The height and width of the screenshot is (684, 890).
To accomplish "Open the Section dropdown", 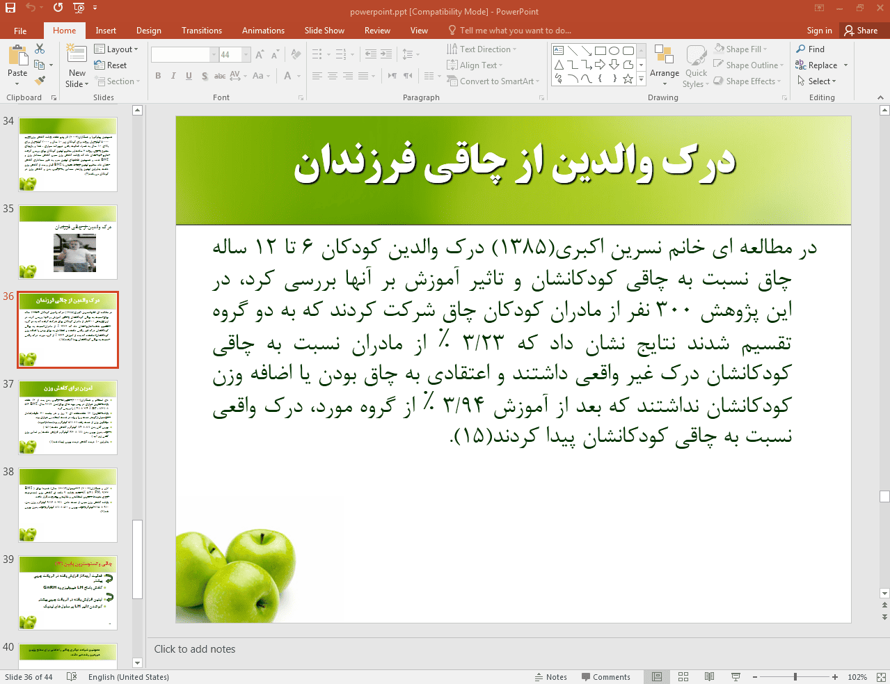I will (117, 81).
